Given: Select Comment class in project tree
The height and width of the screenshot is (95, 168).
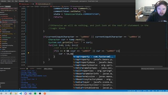Looking at the screenshot, I should (5, 40).
